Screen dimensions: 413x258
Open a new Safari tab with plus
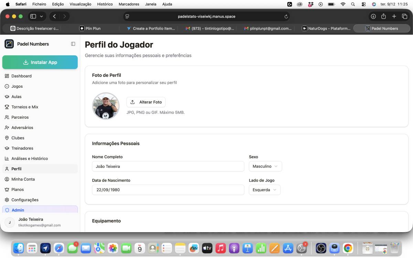(394, 16)
